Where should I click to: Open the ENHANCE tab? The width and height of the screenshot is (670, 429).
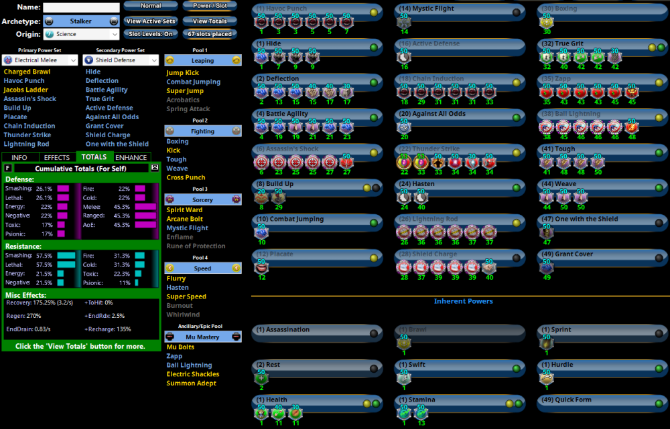coord(131,157)
